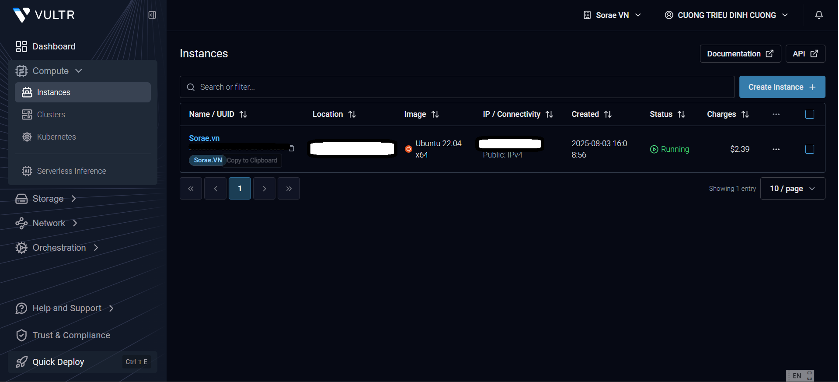
Task: Go to previous page
Action: point(216,189)
